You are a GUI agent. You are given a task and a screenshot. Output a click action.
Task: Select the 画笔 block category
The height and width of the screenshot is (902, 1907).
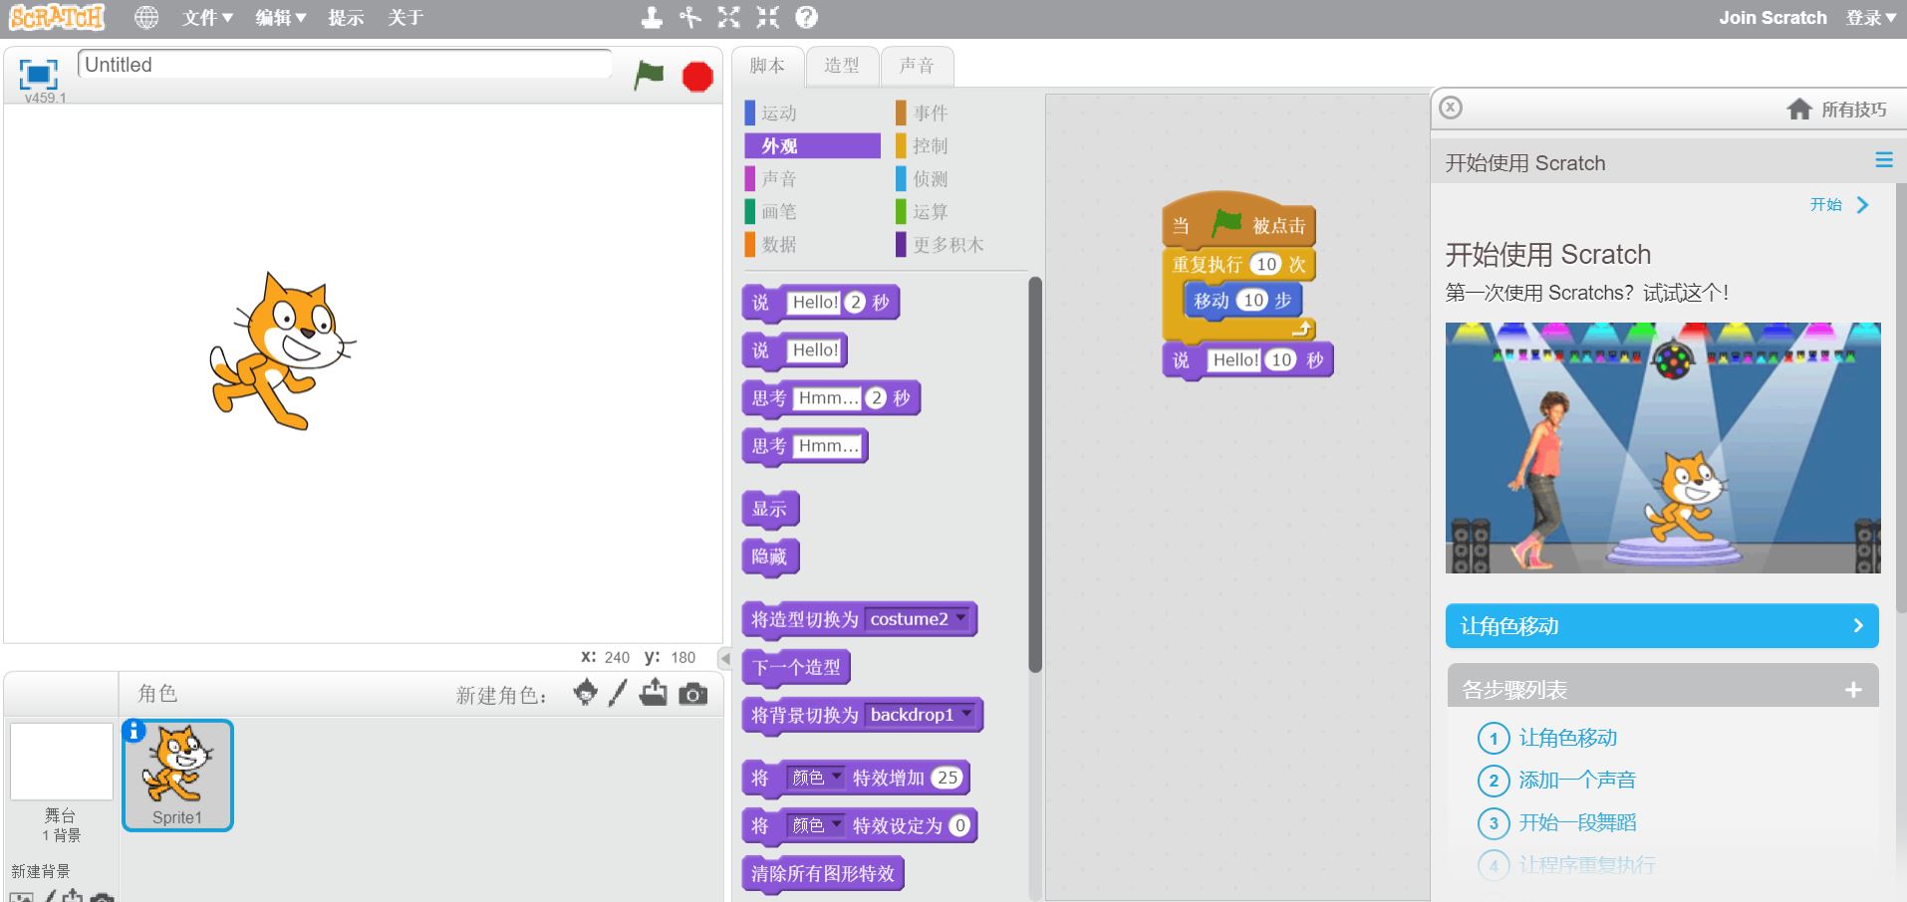click(812, 211)
